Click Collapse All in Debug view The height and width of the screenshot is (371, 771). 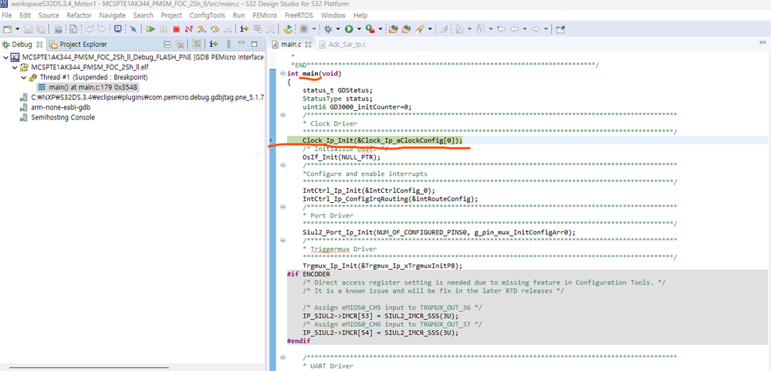(167, 44)
